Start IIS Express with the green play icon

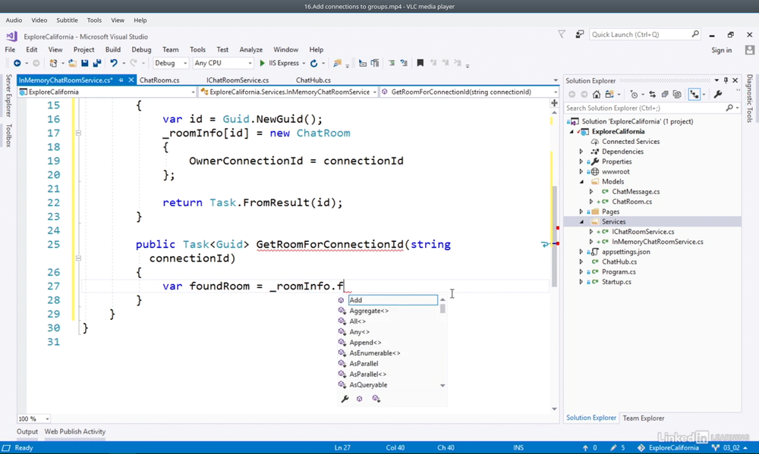262,63
